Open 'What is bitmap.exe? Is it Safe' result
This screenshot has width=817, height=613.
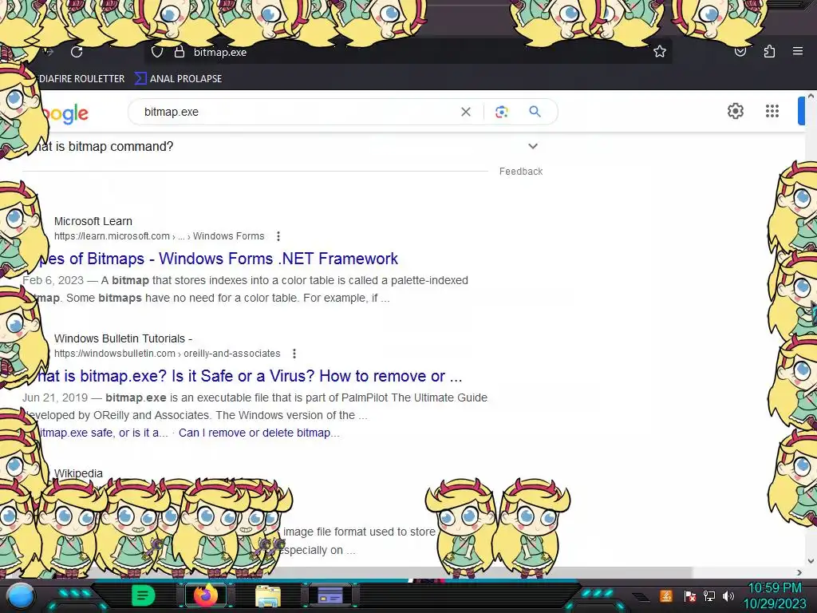[249, 376]
